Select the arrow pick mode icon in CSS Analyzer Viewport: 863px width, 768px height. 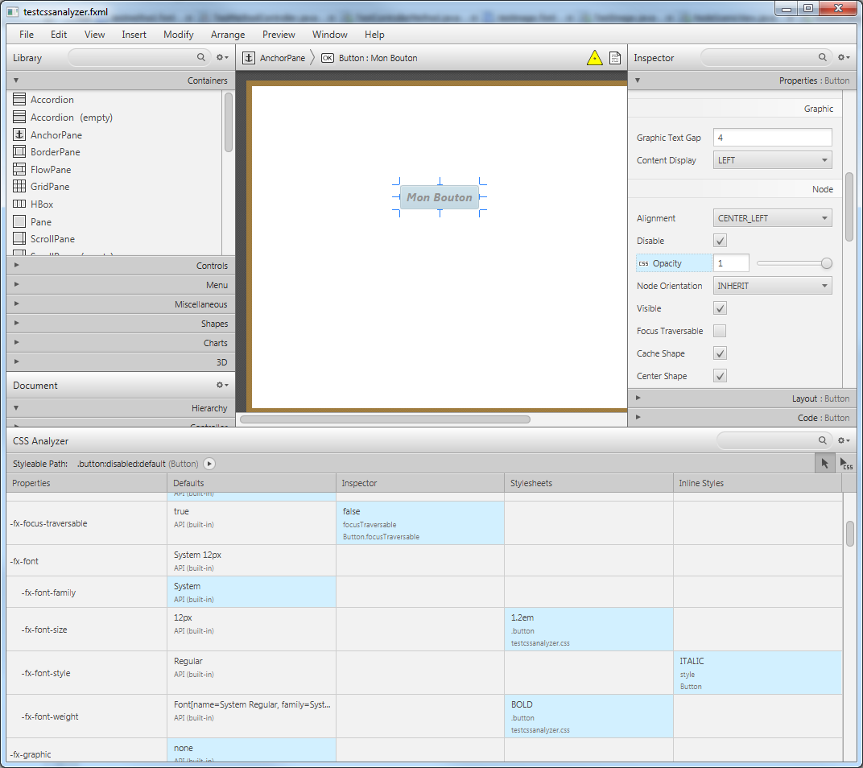[x=824, y=463]
